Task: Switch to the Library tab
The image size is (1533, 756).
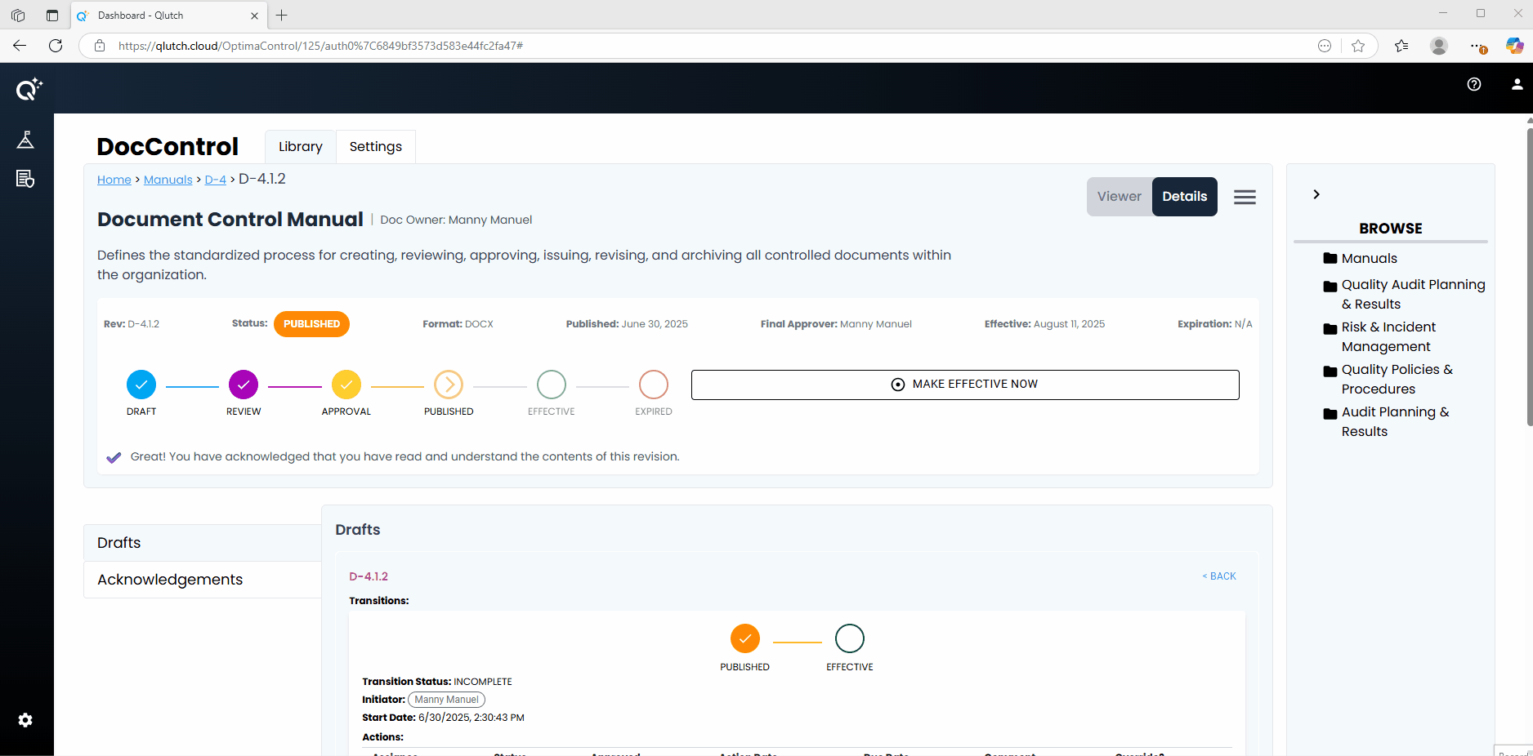Action: 300,147
